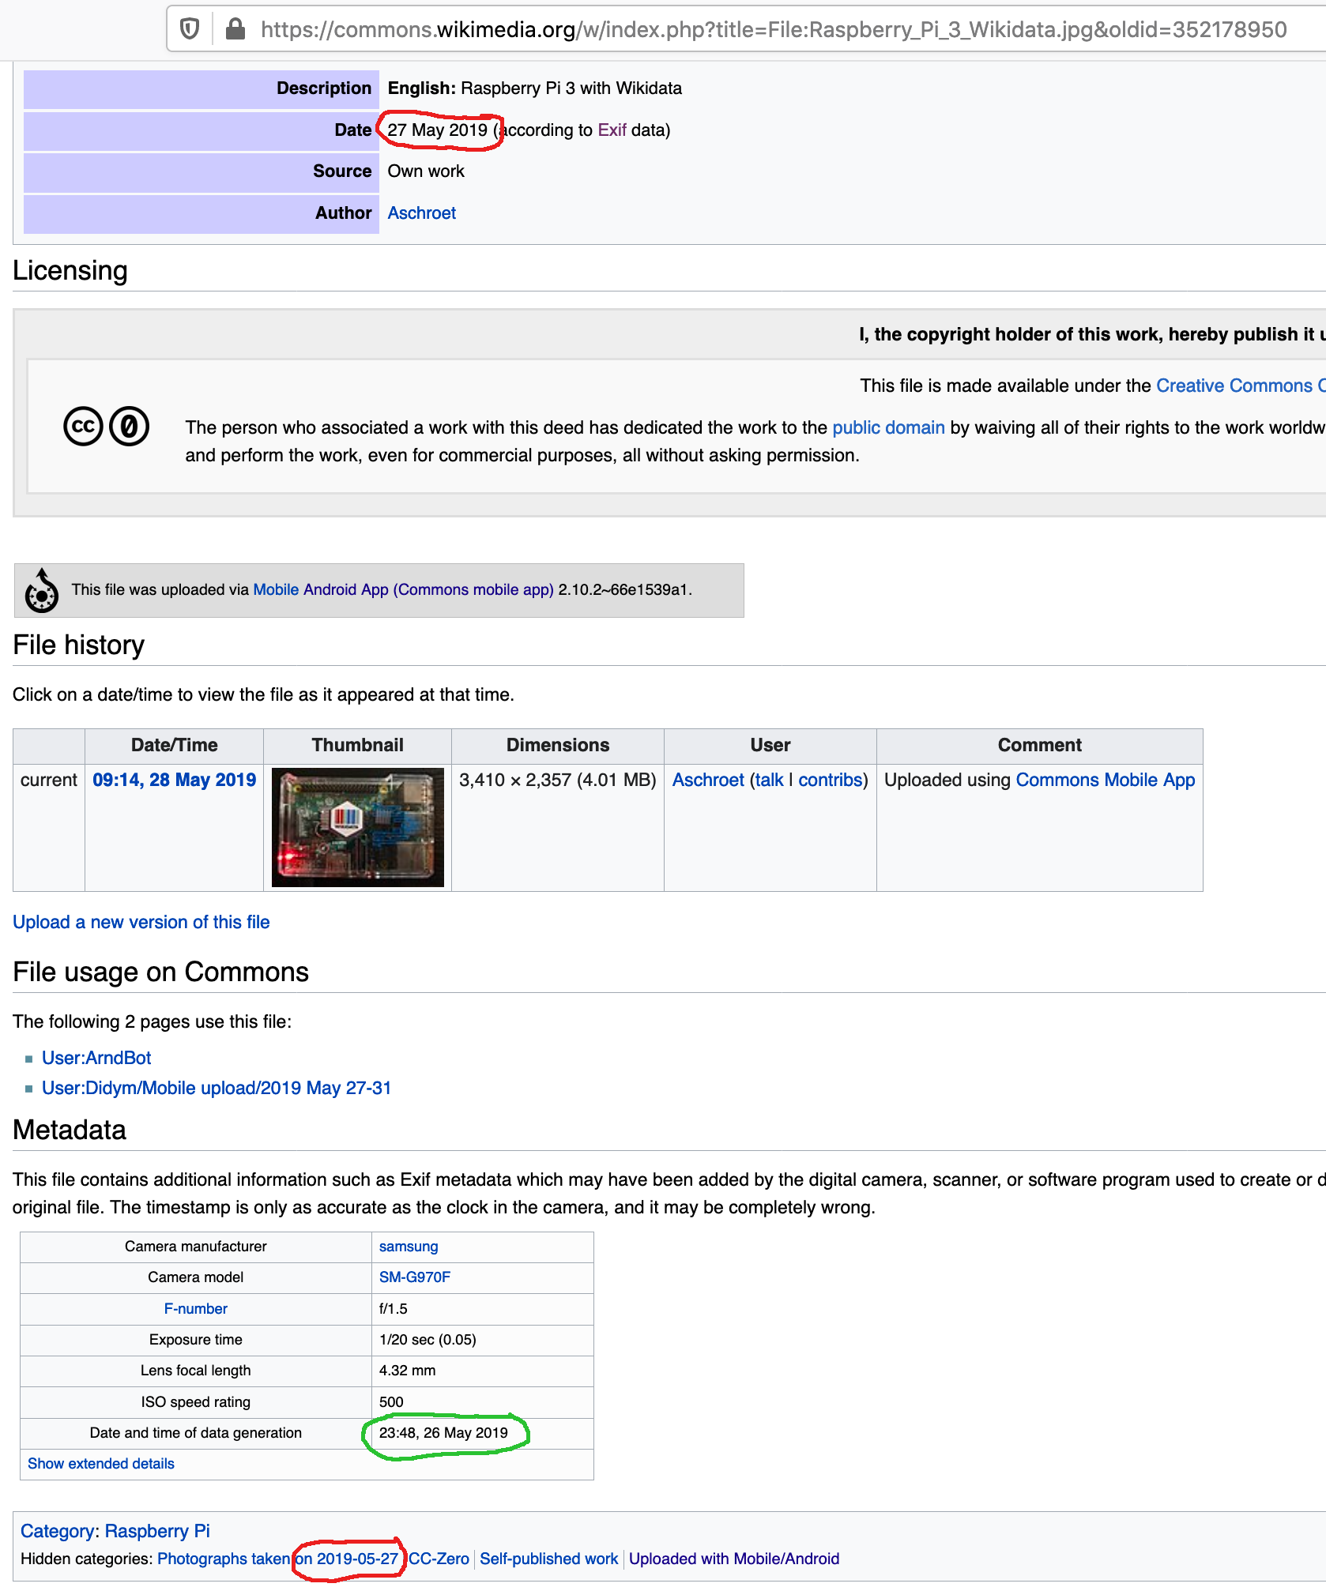The image size is (1326, 1591).
Task: Open Aschroet's talk page
Action: coord(769,780)
